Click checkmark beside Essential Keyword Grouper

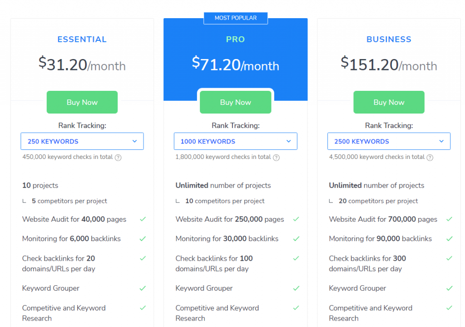pyautogui.click(x=143, y=288)
